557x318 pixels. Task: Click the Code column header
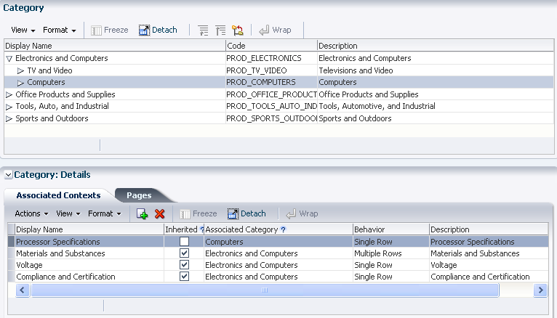(271, 46)
